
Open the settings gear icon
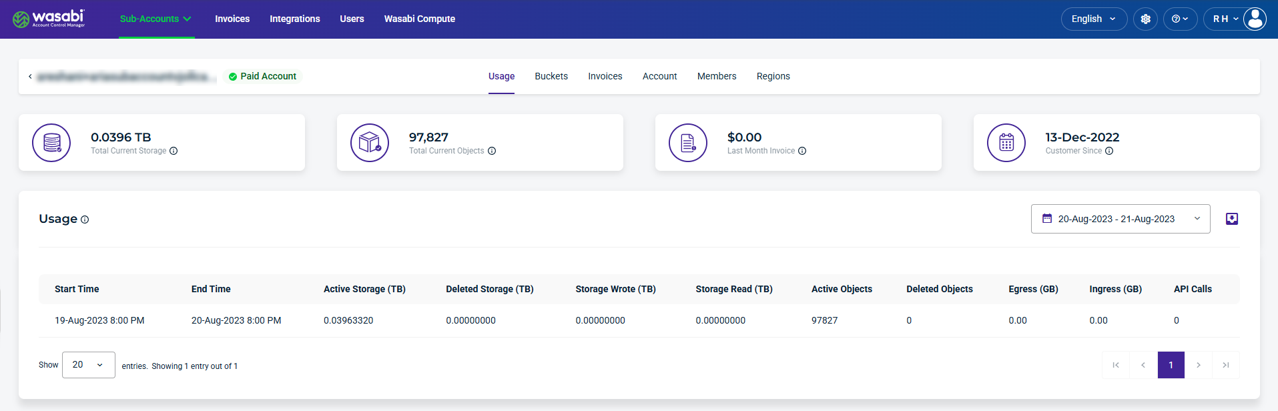[1145, 19]
